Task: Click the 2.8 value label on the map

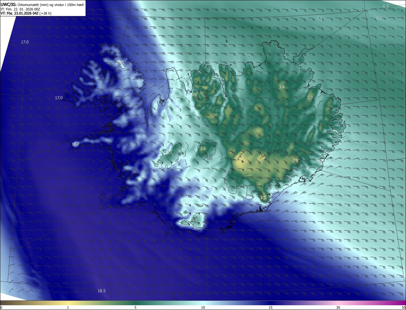Action: pyautogui.click(x=295, y=160)
